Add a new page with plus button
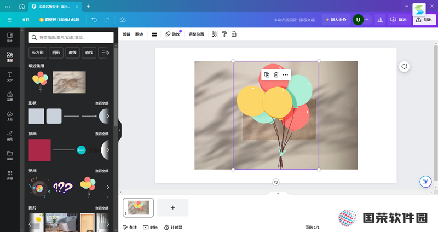The height and width of the screenshot is (232, 438). (172, 207)
